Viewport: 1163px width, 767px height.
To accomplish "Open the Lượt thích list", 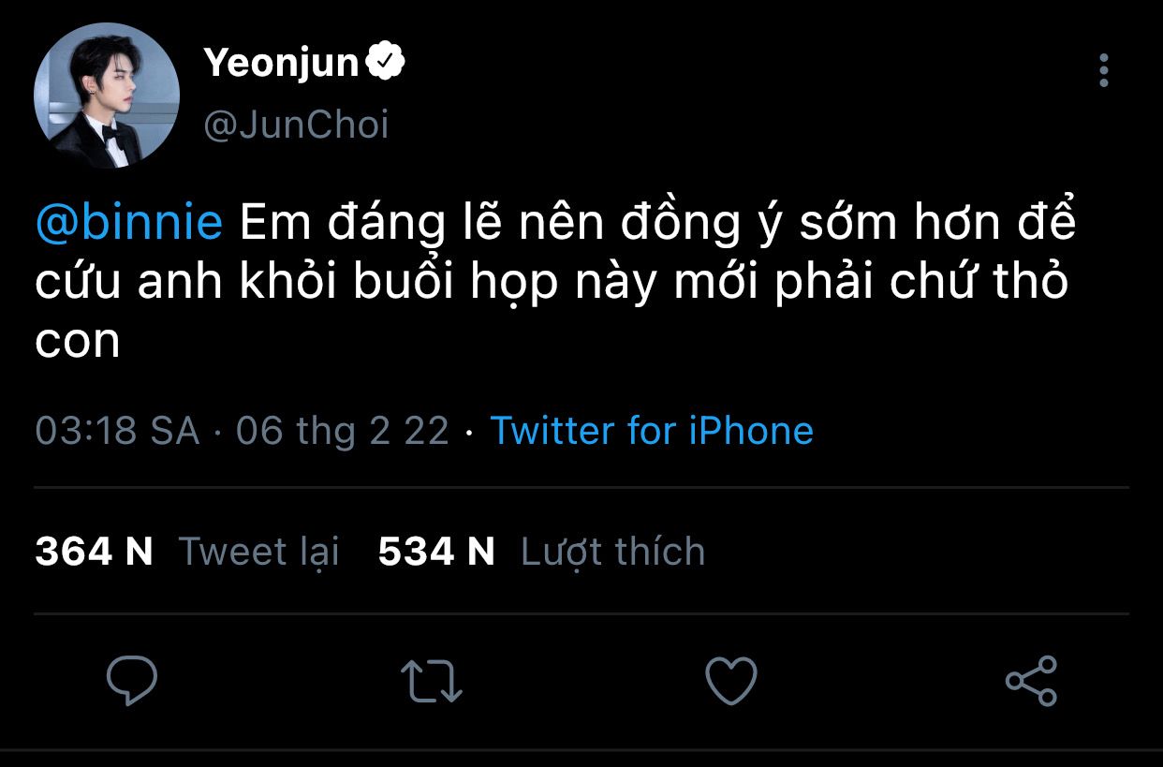I will pyautogui.click(x=612, y=551).
